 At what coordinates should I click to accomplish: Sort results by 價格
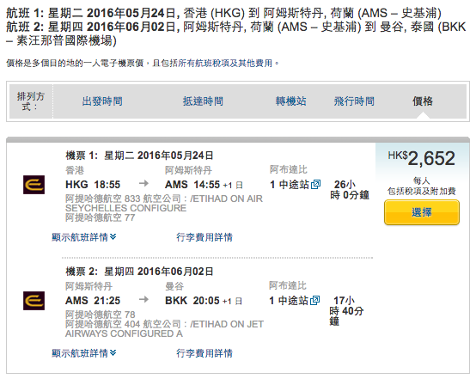pyautogui.click(x=423, y=101)
